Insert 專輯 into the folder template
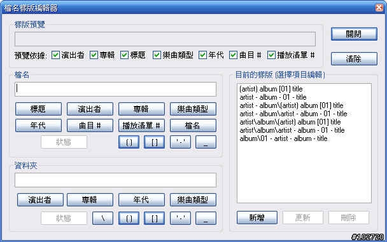387x242 pixels. (x=90, y=199)
